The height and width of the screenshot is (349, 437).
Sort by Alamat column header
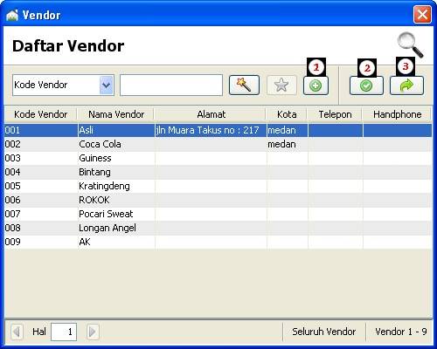pos(211,114)
